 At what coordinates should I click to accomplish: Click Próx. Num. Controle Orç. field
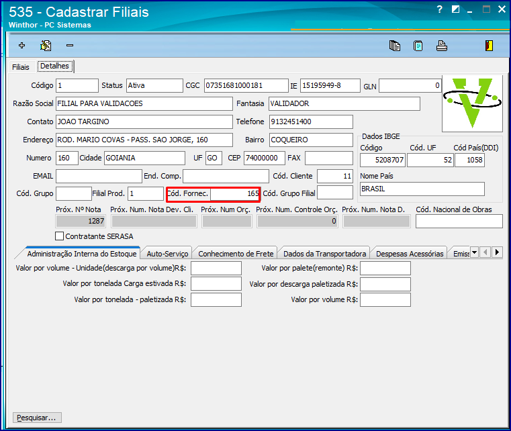click(297, 221)
